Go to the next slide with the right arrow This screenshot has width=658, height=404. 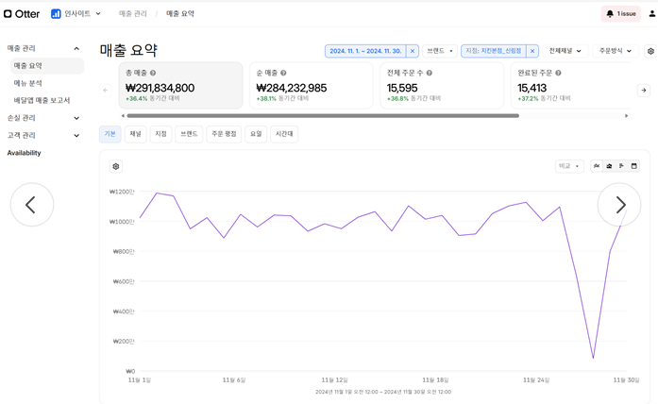tap(619, 205)
